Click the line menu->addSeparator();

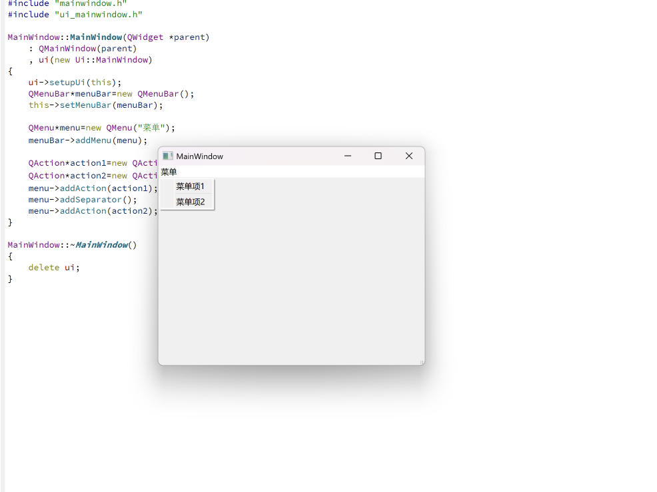coord(83,200)
